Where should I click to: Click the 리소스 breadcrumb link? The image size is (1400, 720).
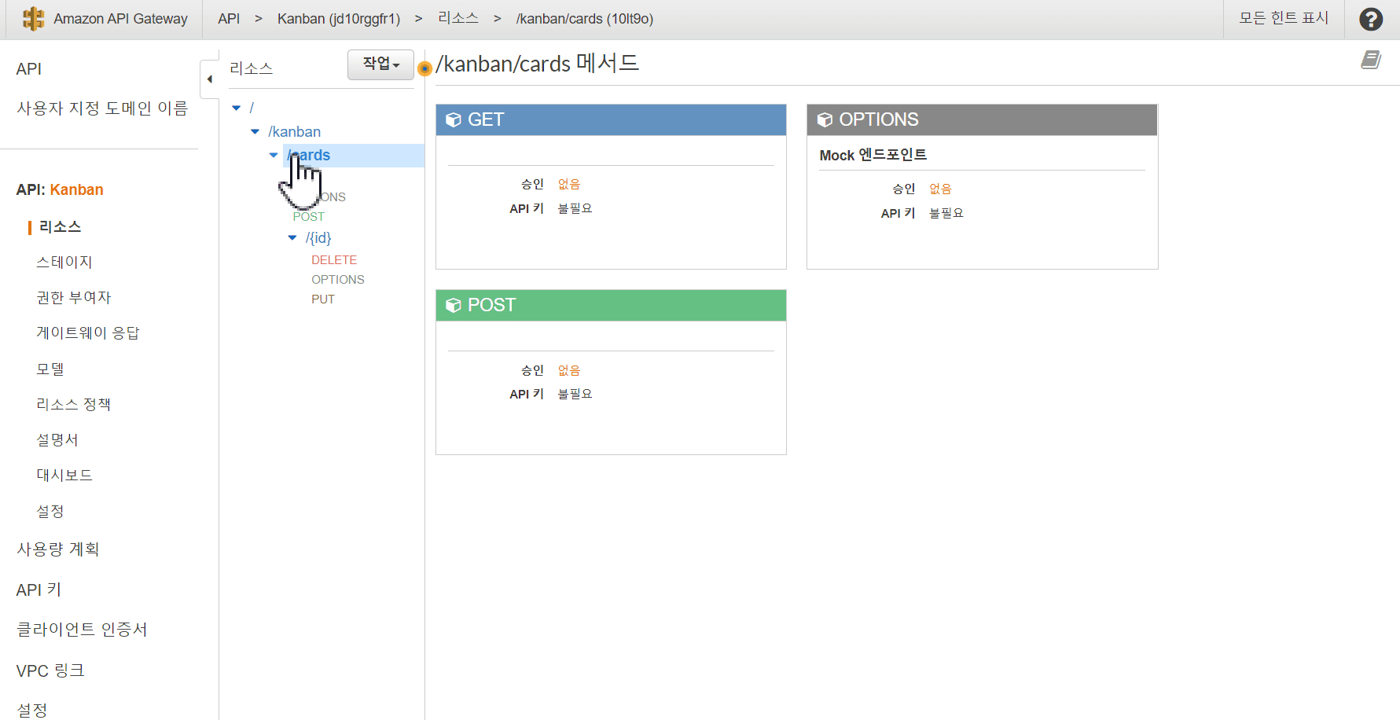[458, 18]
